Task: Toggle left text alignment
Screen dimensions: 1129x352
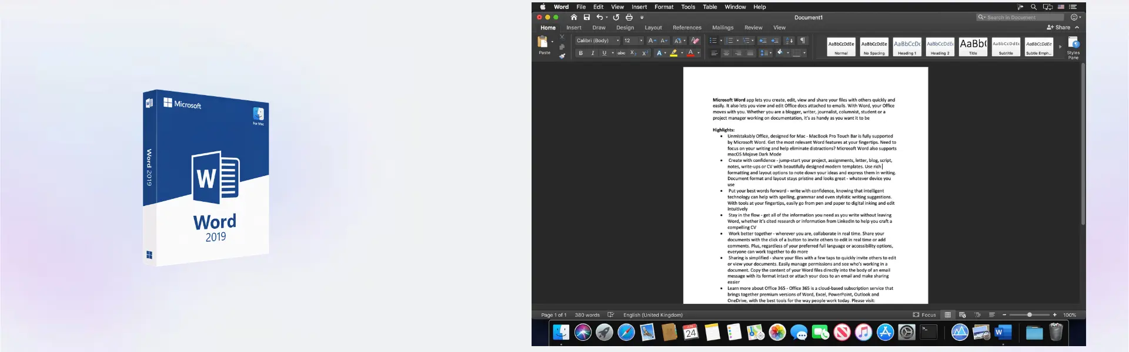Action: click(714, 53)
